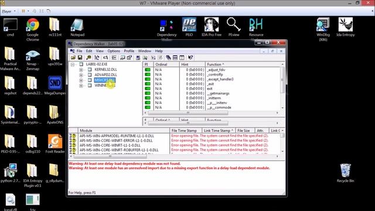The height and width of the screenshot is (211, 375).
Task: Click the Auto Expand tree toolbar icon
Action: [97, 57]
